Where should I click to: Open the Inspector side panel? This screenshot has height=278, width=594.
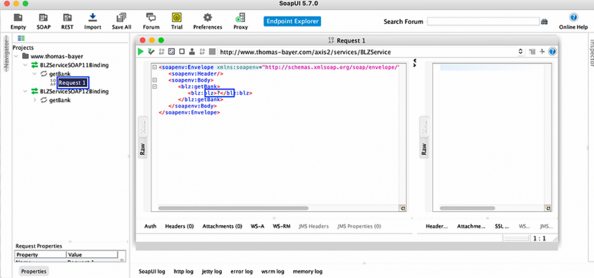591,53
